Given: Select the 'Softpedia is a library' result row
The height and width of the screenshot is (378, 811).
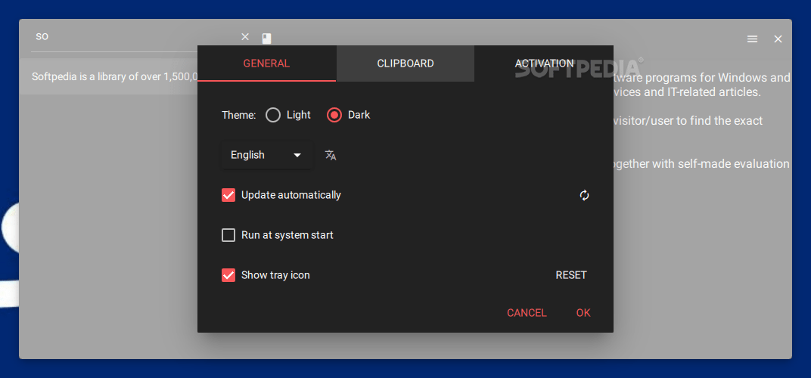Looking at the screenshot, I should pos(109,76).
